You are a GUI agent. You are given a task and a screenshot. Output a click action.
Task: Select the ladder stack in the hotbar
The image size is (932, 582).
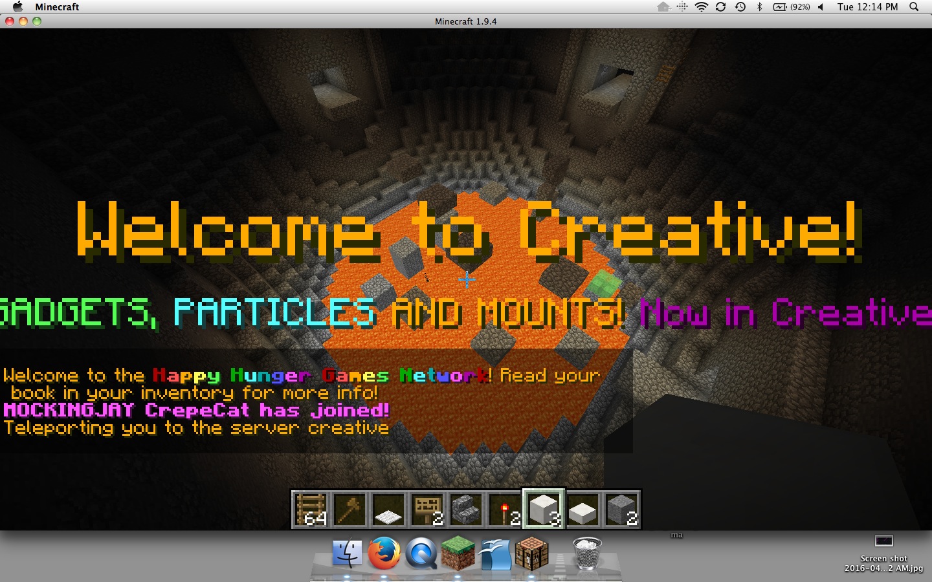[311, 510]
